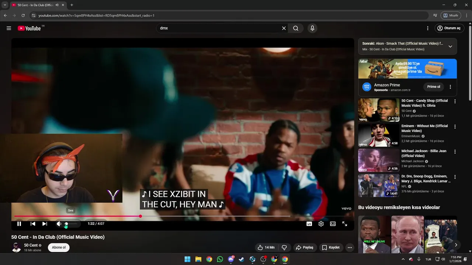Click the Oturum aç sign-in button
Viewport: 472px width, 265px height.
[x=449, y=28]
